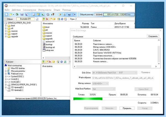Expand the efi folder in image tree

tap(6, 28)
